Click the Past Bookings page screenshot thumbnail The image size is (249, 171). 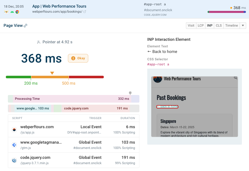tap(194, 106)
